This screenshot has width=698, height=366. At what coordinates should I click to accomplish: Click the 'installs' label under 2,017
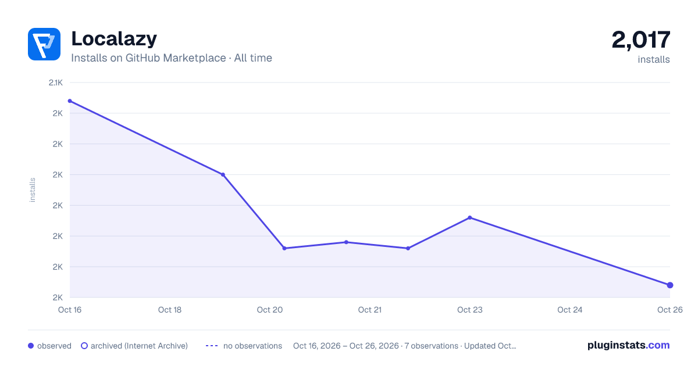tap(654, 59)
